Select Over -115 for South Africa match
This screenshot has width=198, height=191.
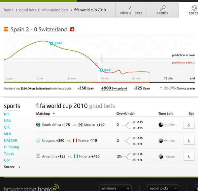click(x=138, y=122)
